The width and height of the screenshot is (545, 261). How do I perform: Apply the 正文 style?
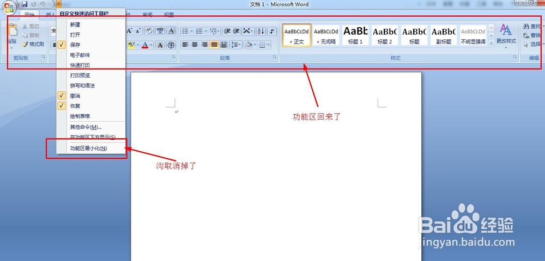coord(296,35)
